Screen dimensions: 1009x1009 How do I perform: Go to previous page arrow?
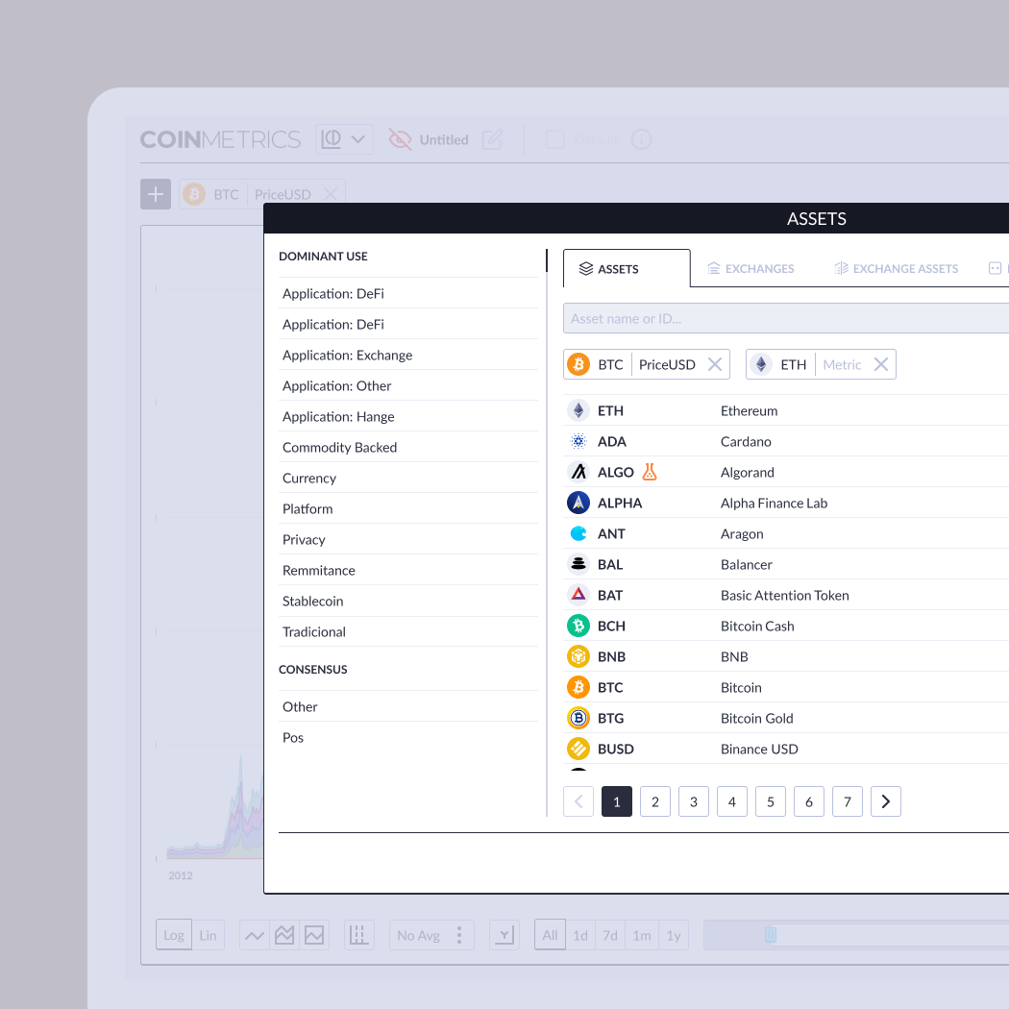(578, 801)
